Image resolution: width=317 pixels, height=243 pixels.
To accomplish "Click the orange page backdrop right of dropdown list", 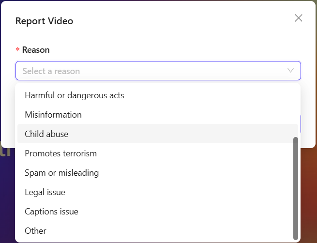I will tap(309, 194).
